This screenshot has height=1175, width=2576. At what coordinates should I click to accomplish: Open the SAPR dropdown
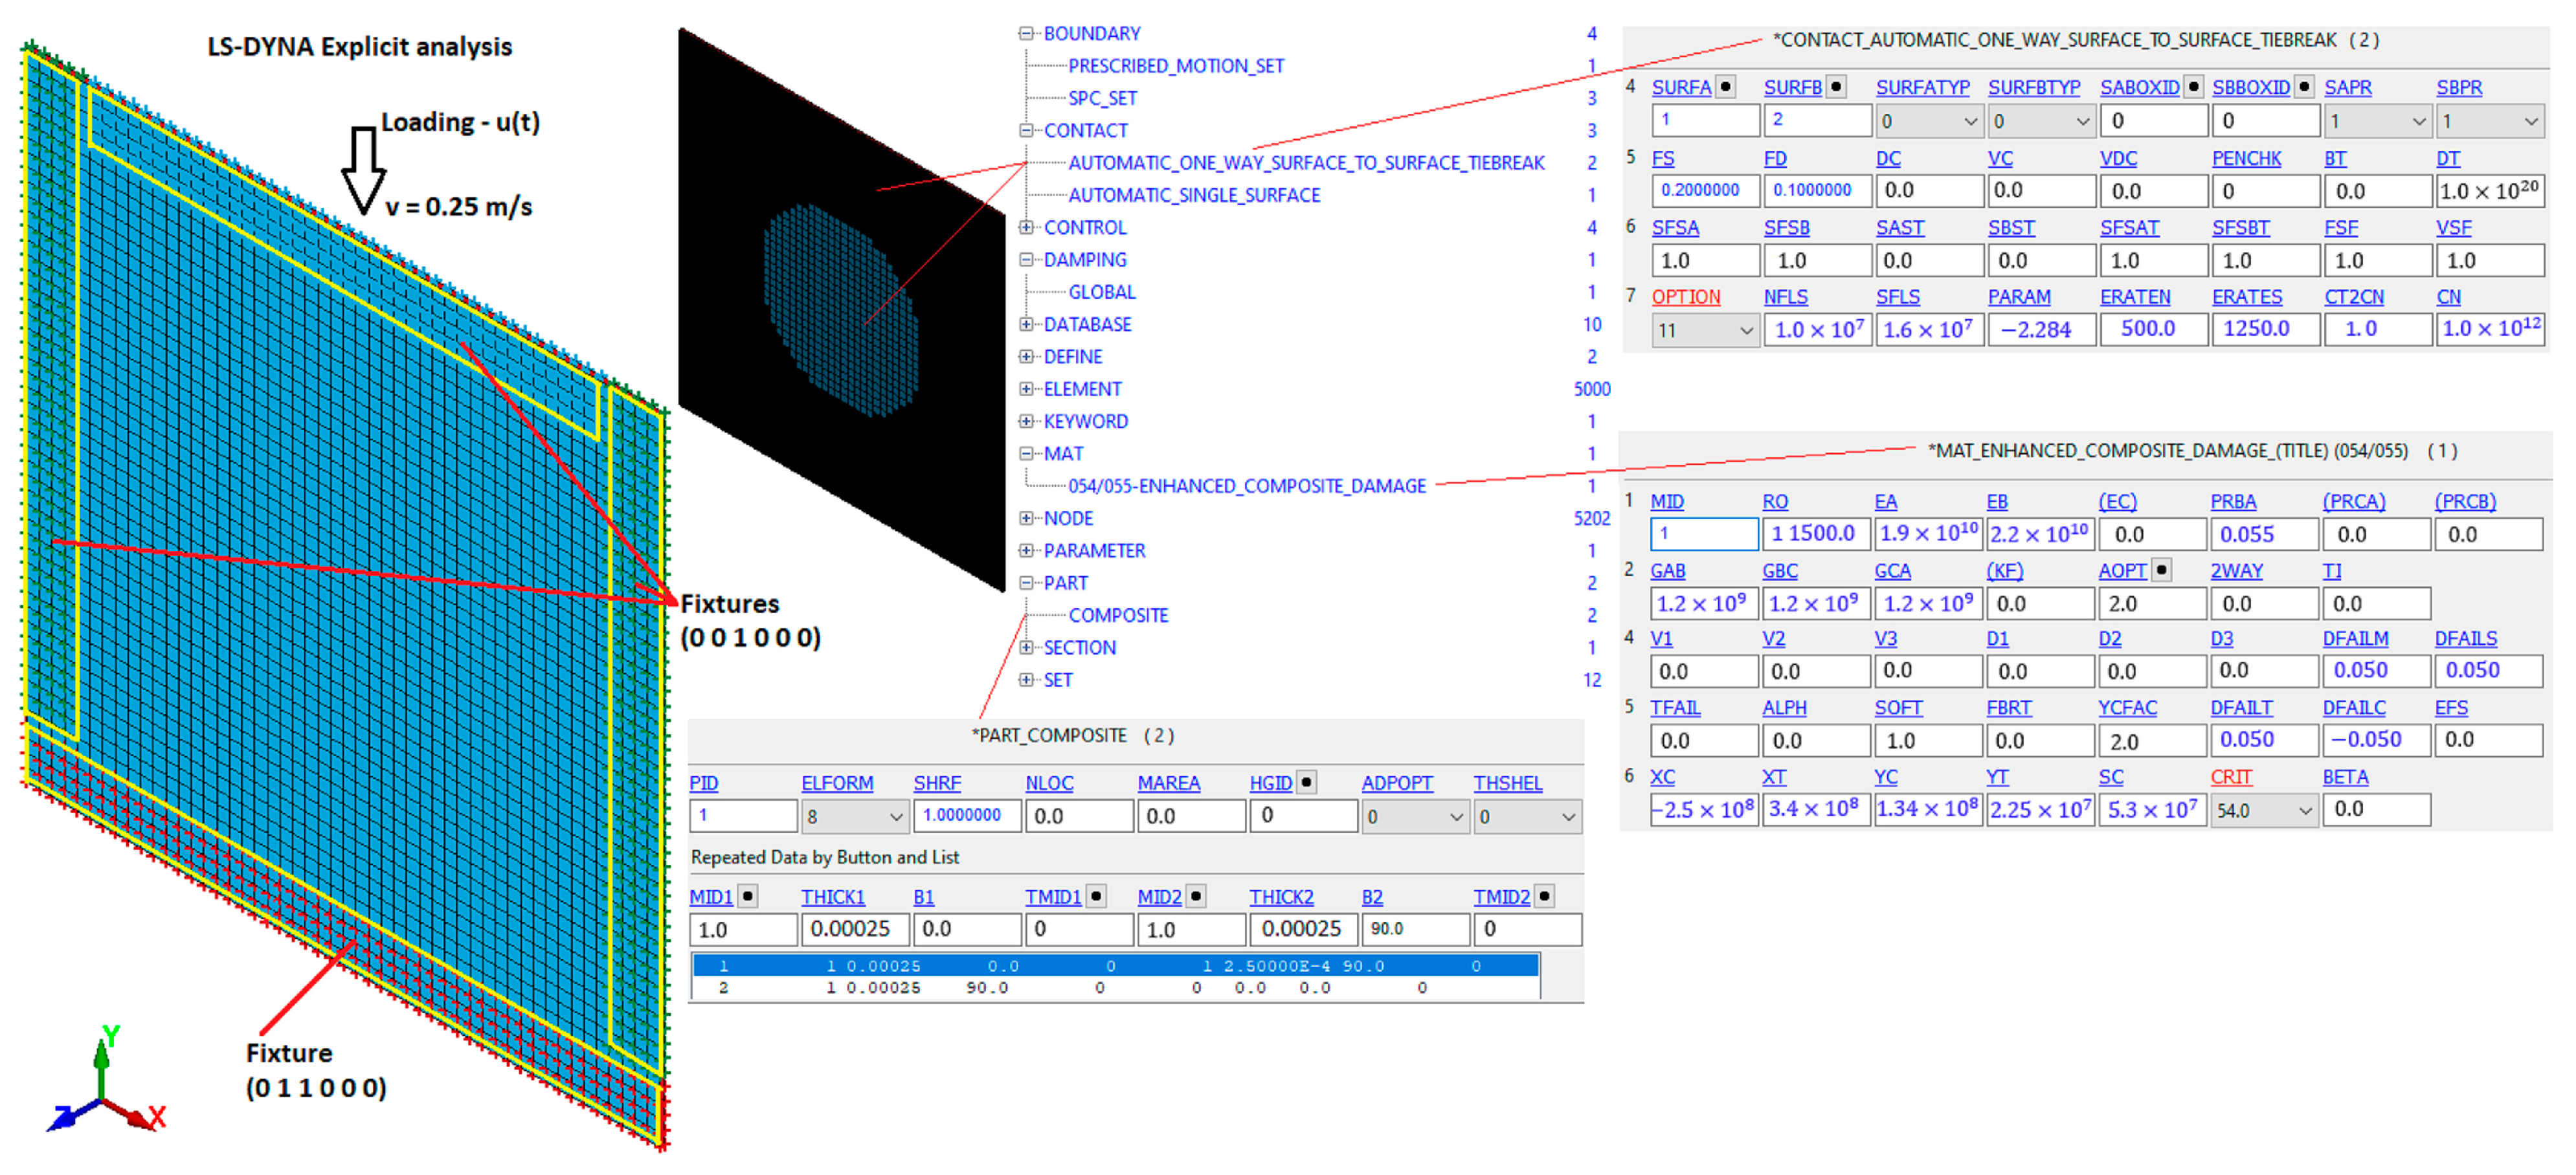pos(2377,121)
